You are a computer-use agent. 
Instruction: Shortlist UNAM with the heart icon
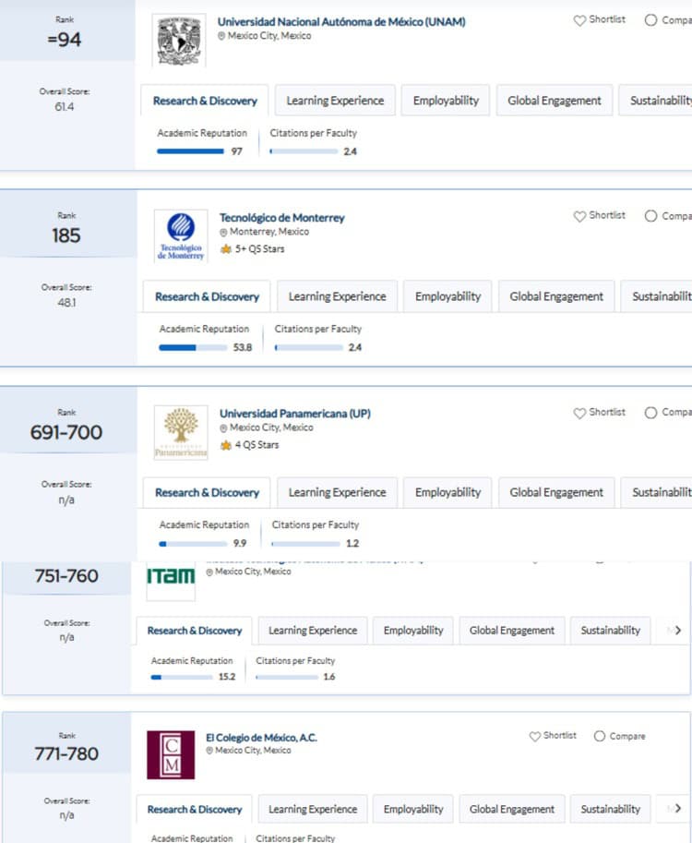click(x=579, y=20)
